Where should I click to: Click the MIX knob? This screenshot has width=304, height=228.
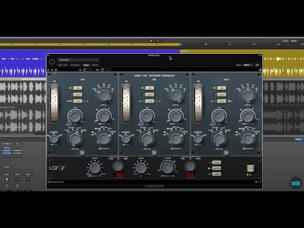point(141,168)
